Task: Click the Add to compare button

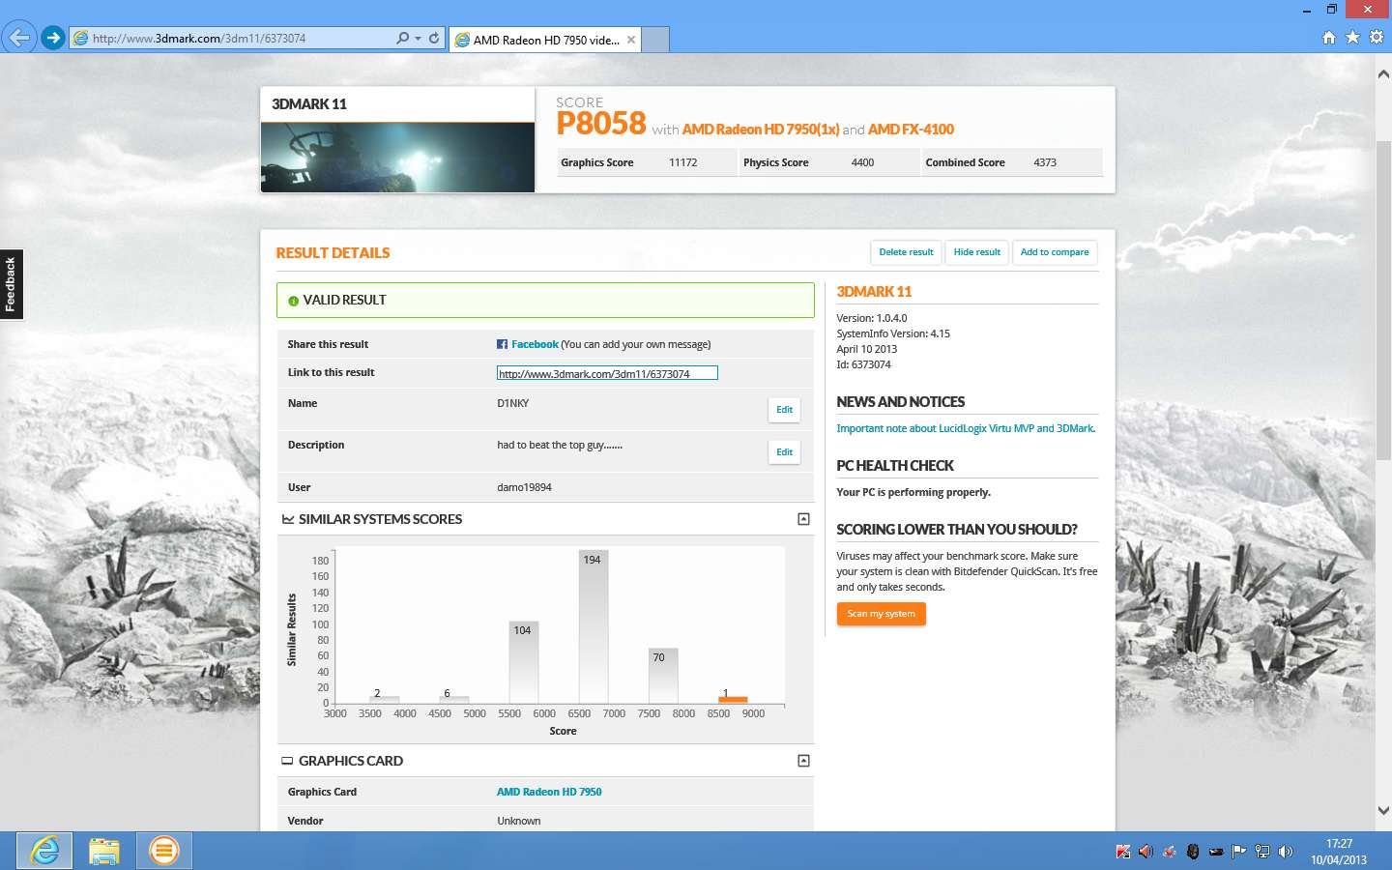Action: (1054, 252)
